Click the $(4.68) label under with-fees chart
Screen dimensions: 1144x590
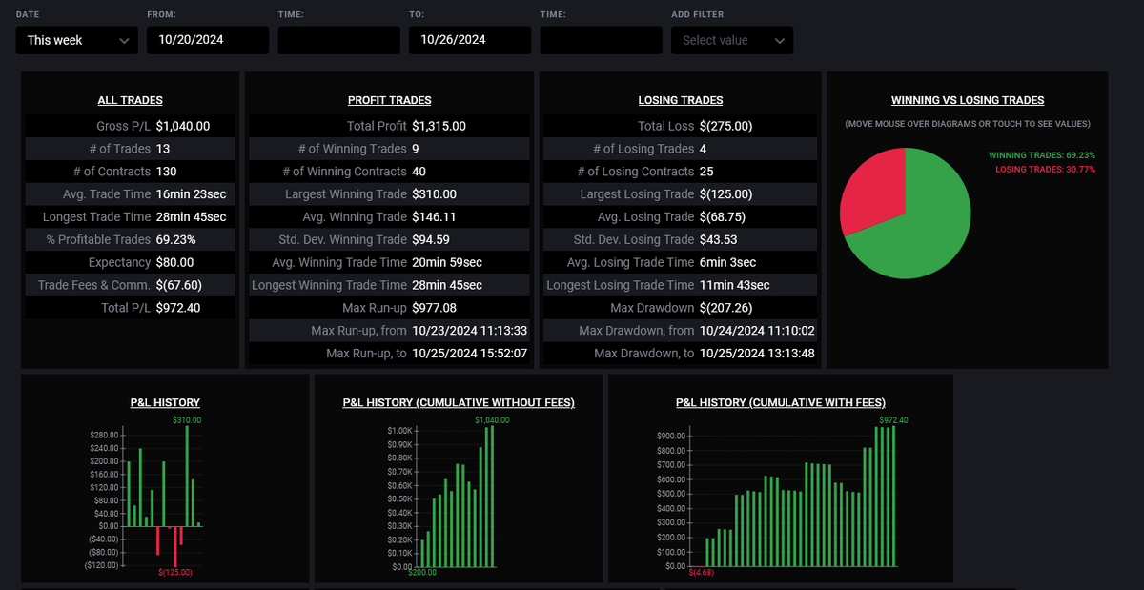[x=700, y=573]
